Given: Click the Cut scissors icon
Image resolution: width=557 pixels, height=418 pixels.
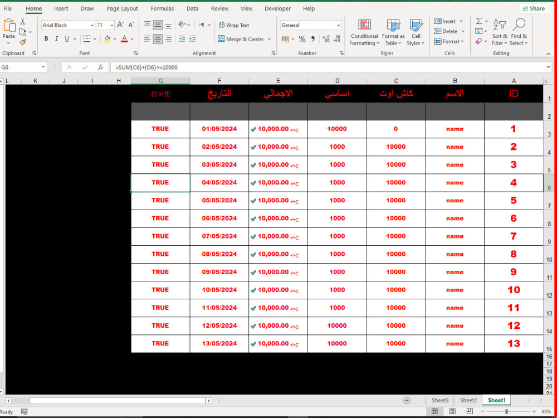Looking at the screenshot, I should (23, 22).
